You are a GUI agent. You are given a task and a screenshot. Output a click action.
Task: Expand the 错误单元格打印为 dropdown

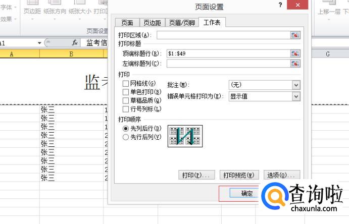point(296,96)
